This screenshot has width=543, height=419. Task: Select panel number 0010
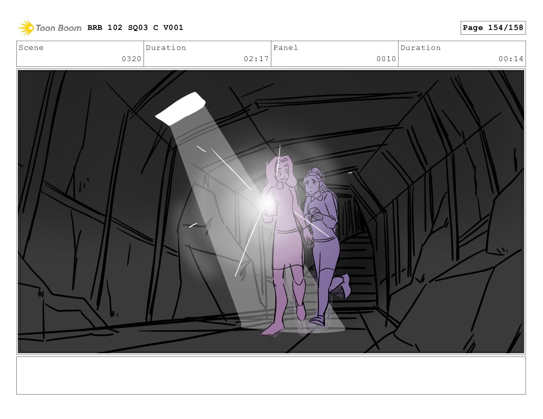[x=386, y=59]
